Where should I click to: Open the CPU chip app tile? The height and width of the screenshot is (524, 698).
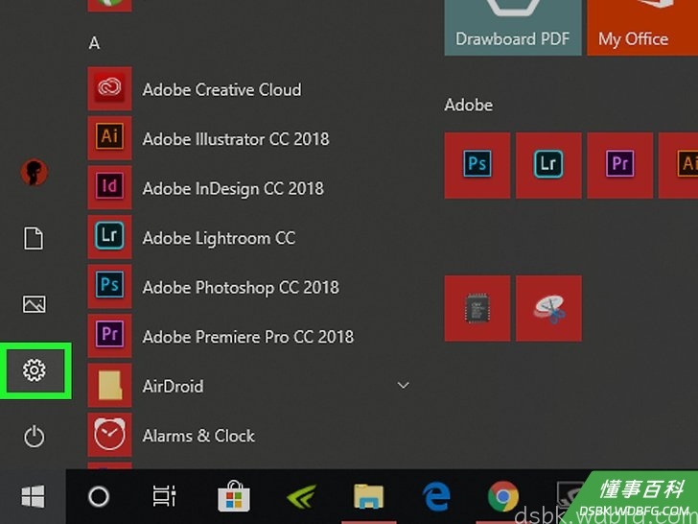[x=477, y=308]
